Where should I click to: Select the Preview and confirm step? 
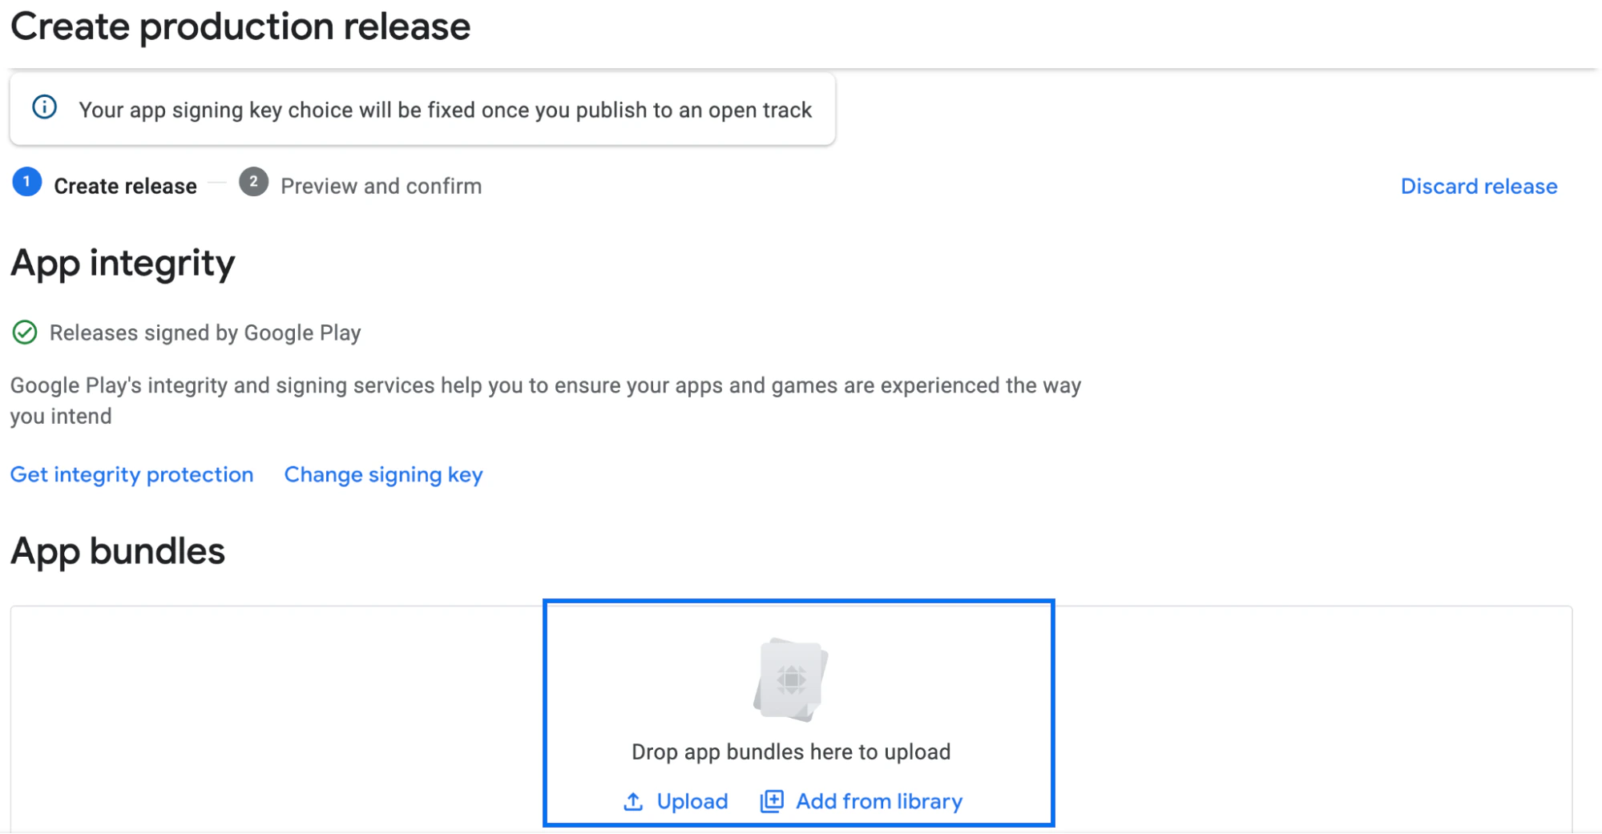coord(381,185)
